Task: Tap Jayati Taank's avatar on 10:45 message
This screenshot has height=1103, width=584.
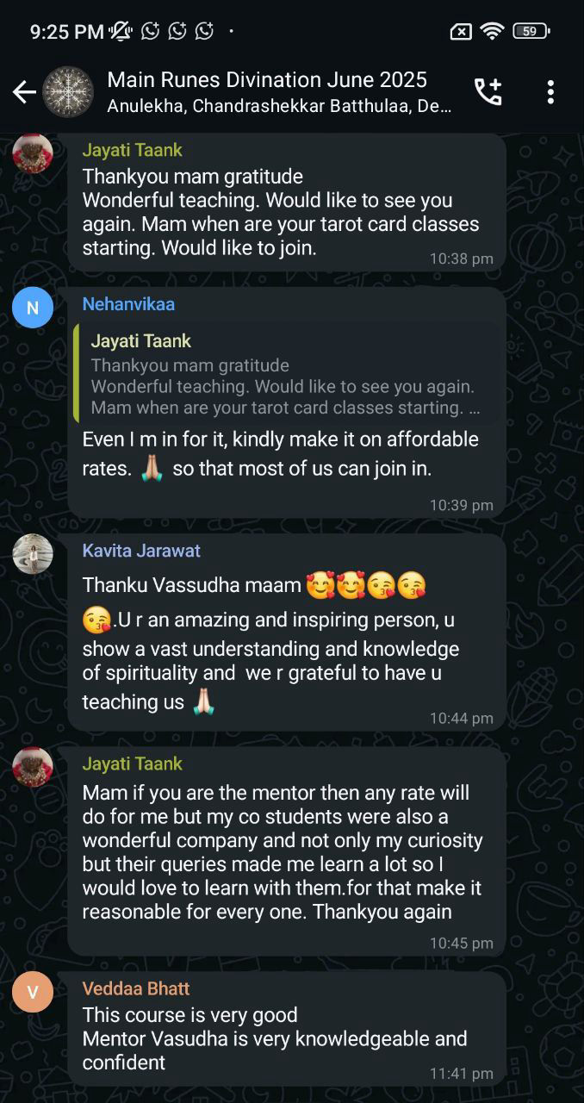Action: (x=33, y=767)
